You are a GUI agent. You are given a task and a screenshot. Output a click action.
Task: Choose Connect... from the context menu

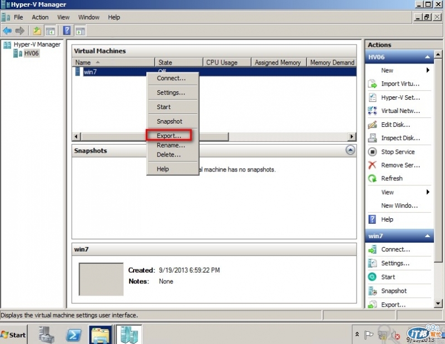tap(172, 78)
